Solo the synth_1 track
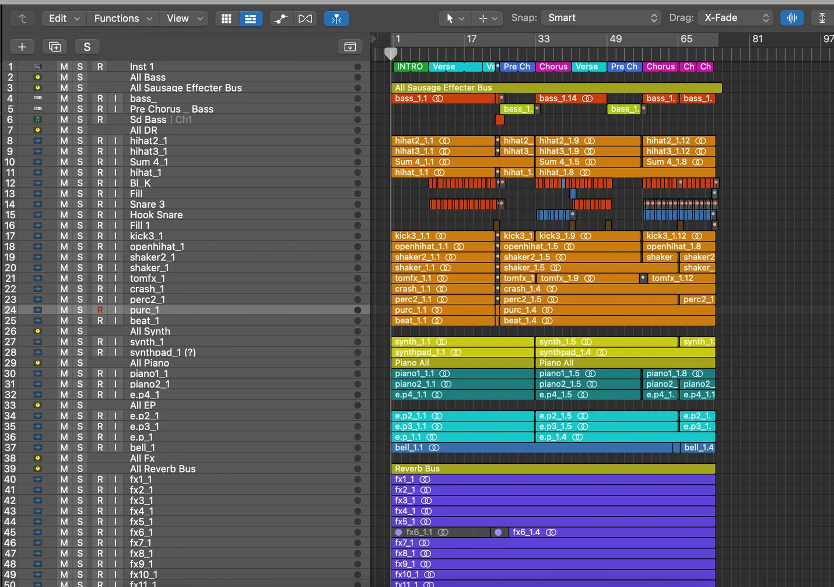The image size is (834, 587). tap(80, 342)
